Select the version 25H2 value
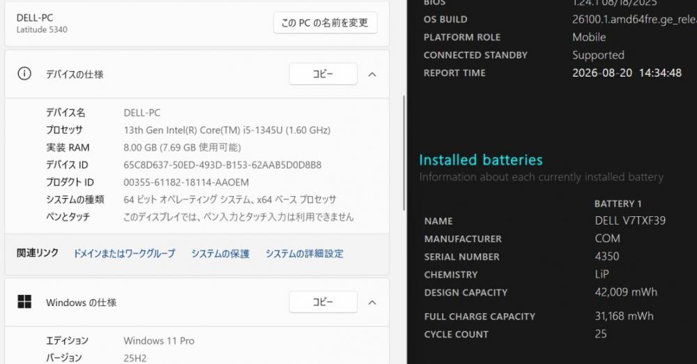Screen dimensions: 697x364 click(x=135, y=358)
